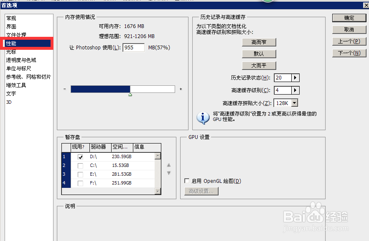This screenshot has height=241, width=369.
Task: Enable the E:\ scratch disk checkbox
Action: pyautogui.click(x=80, y=174)
